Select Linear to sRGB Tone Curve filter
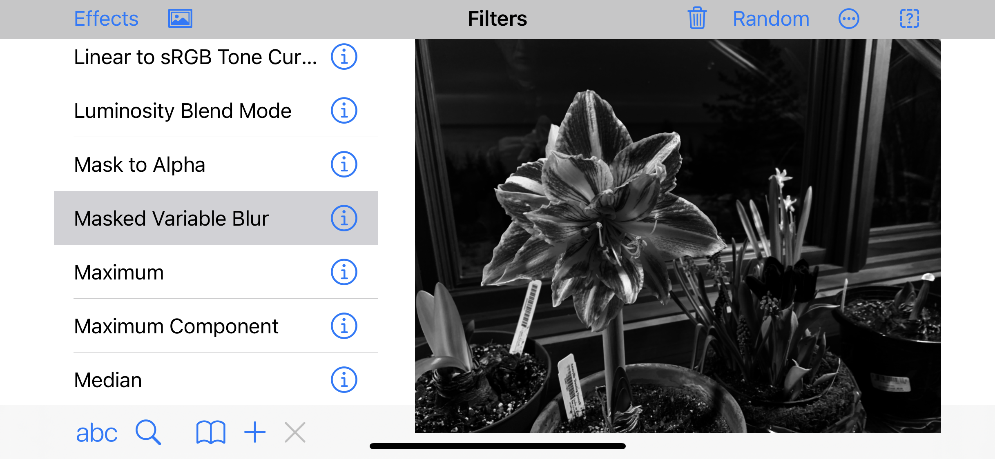 (216, 57)
